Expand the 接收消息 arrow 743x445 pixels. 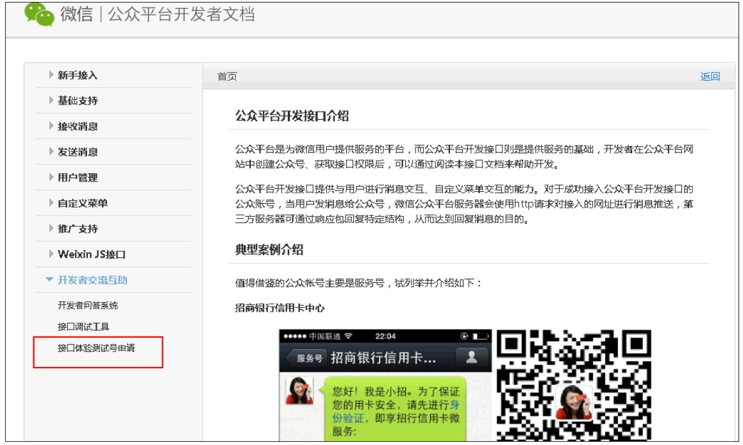coord(51,126)
